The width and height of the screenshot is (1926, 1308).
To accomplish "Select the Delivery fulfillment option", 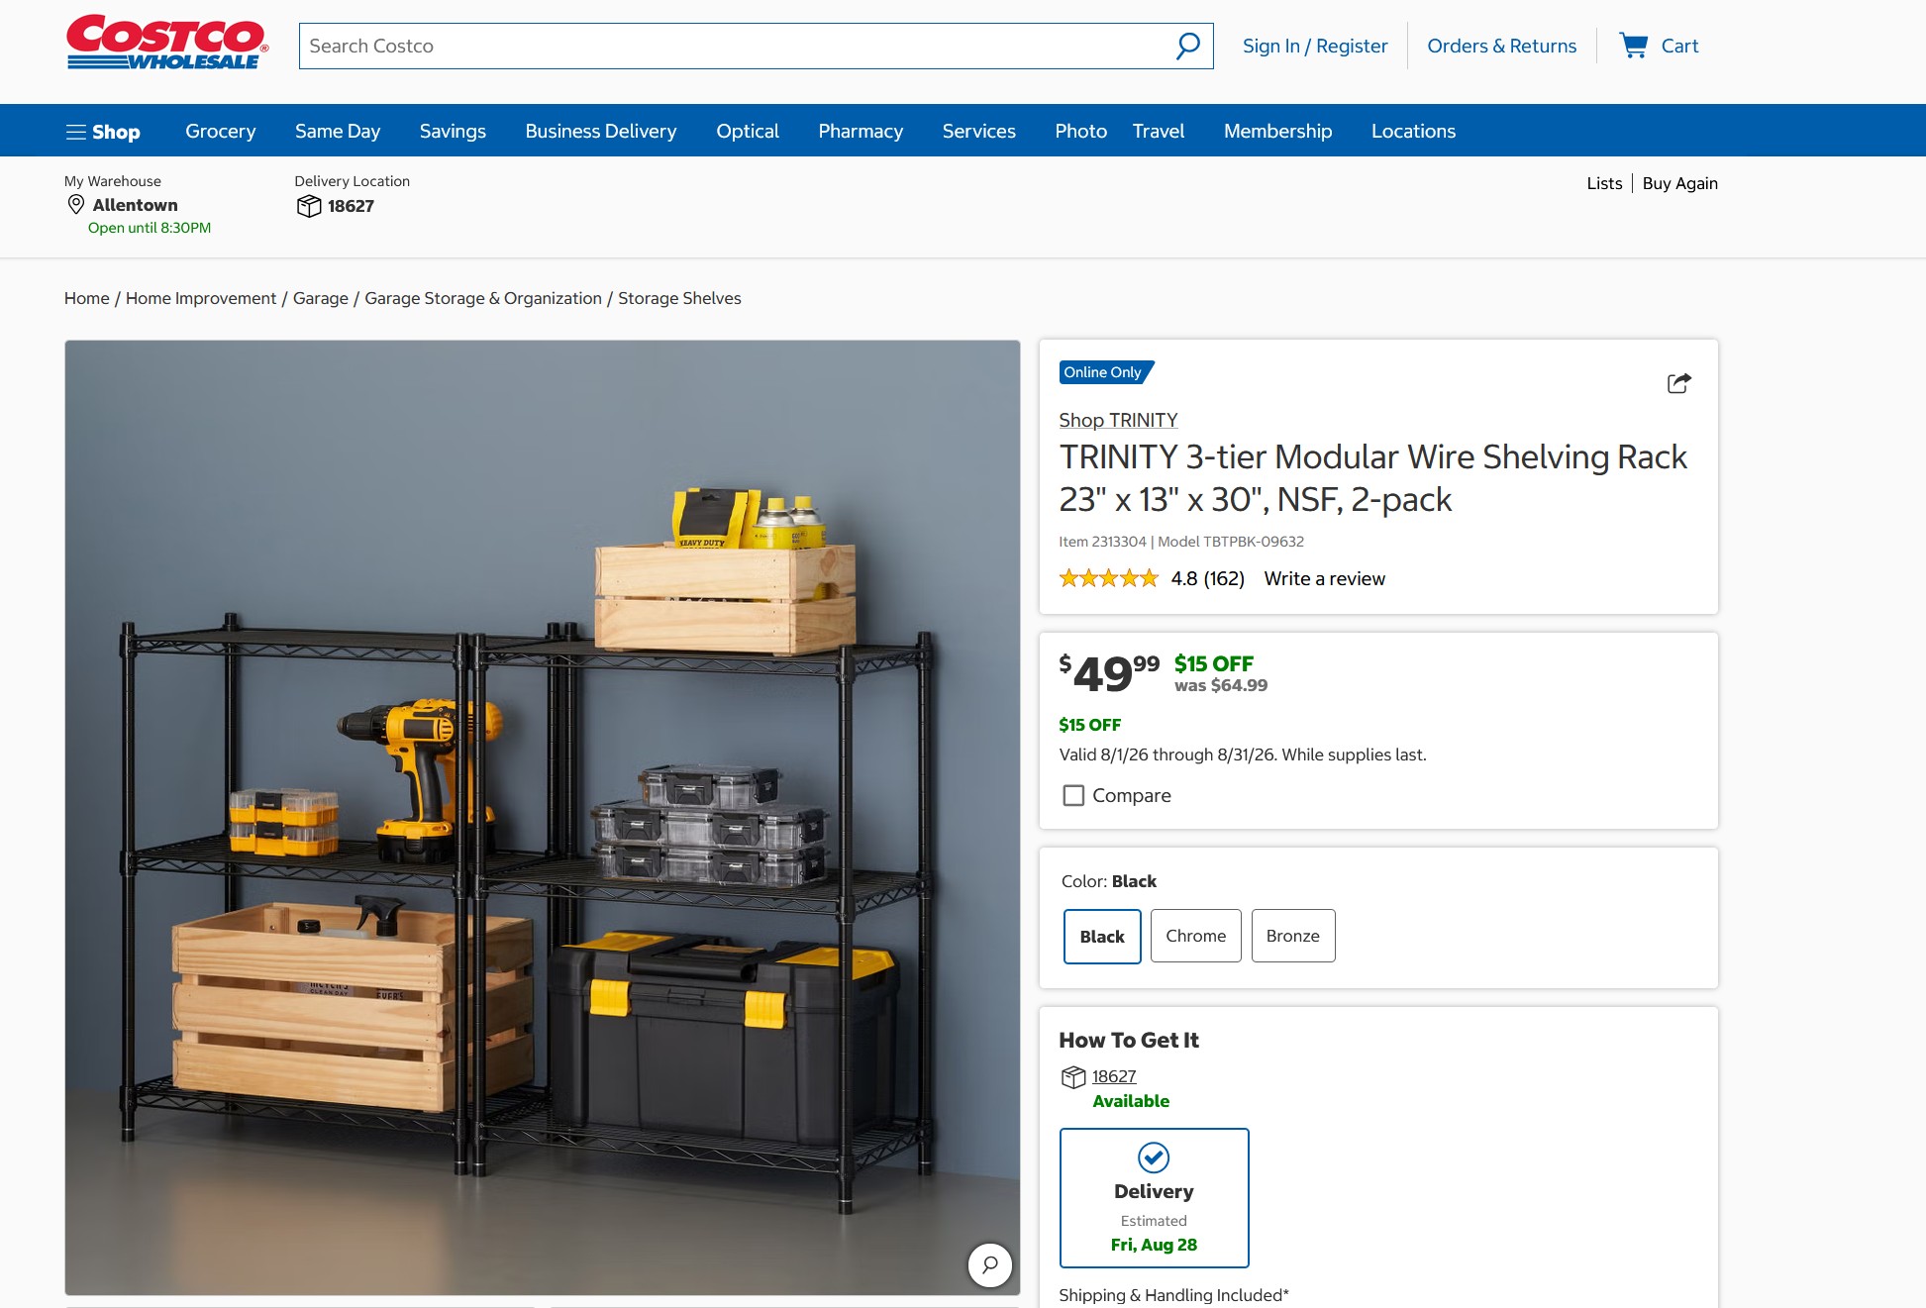I will point(1154,1198).
